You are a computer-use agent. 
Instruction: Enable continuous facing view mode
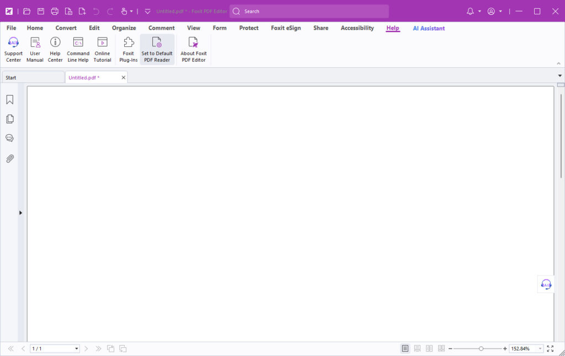pyautogui.click(x=441, y=348)
